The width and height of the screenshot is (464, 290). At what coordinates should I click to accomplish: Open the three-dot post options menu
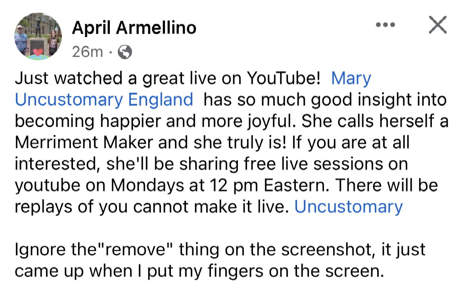(x=386, y=24)
